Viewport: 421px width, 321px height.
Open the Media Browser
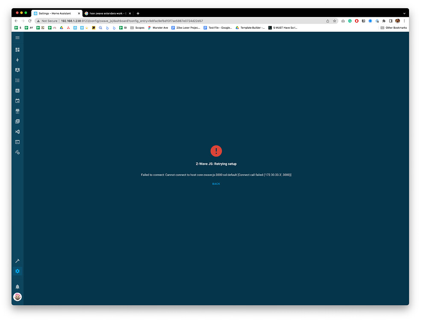coord(17,121)
